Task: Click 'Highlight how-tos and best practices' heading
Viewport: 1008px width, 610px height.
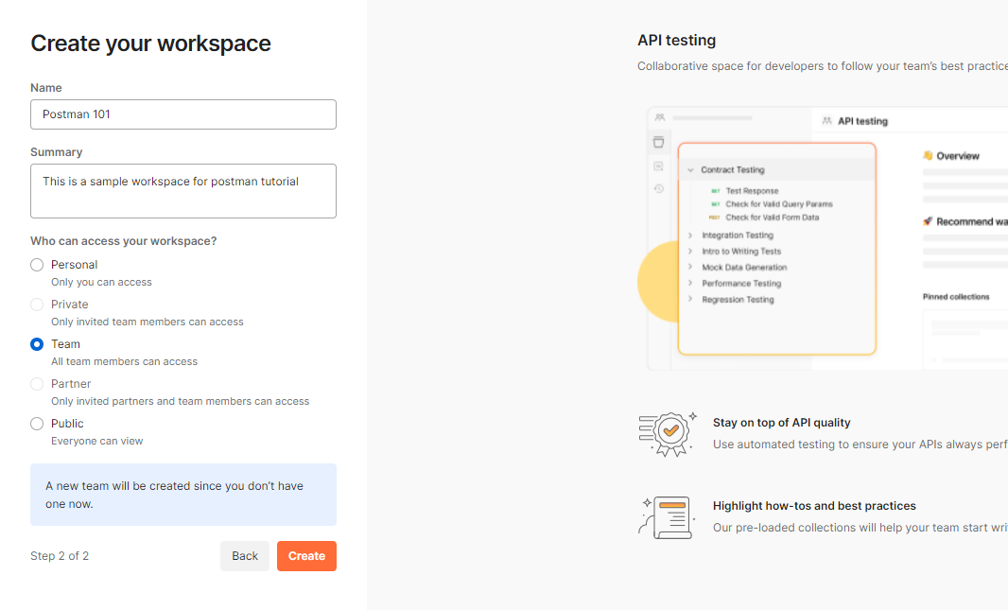Action: tap(814, 506)
